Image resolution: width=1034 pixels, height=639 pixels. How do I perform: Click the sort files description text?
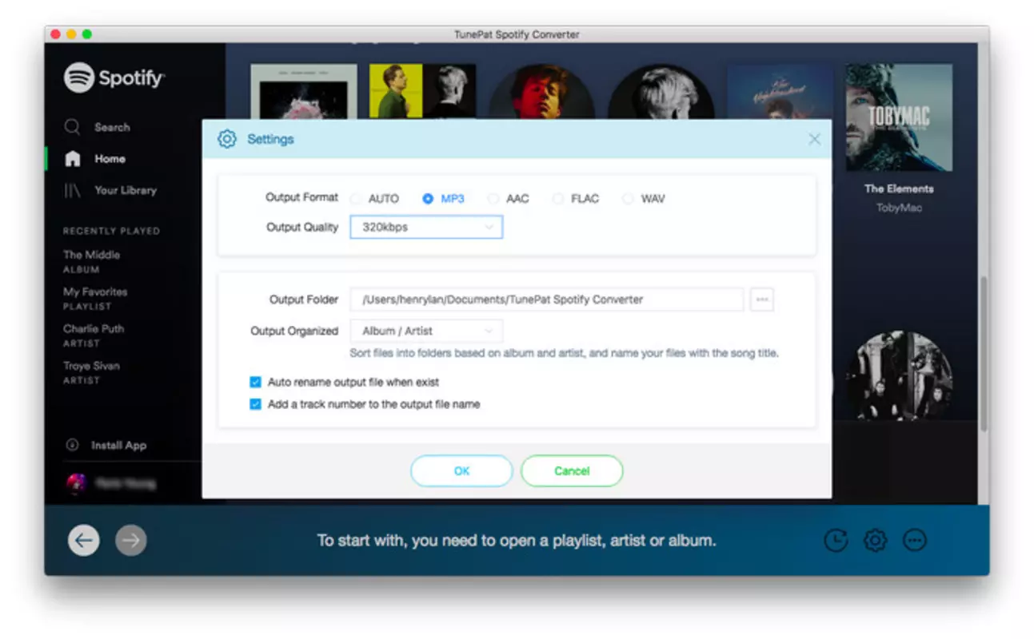point(564,353)
